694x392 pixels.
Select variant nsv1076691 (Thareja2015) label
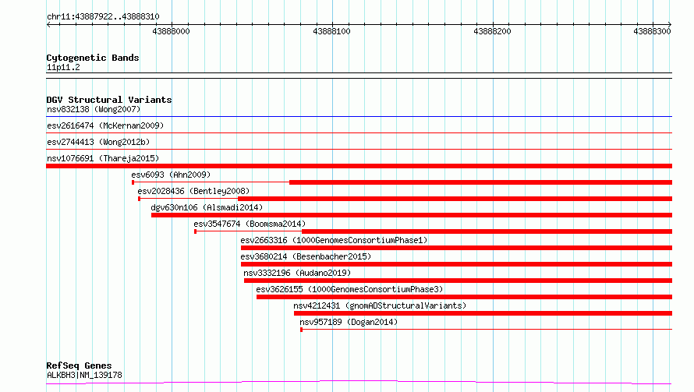(103, 158)
